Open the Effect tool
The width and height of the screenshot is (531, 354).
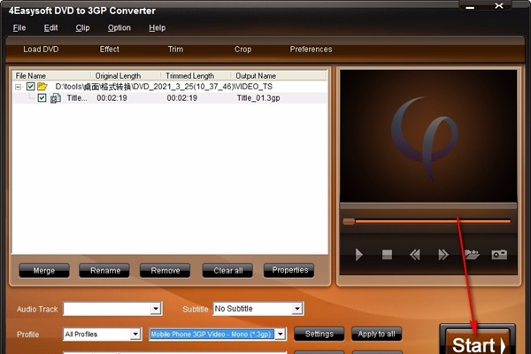point(110,50)
